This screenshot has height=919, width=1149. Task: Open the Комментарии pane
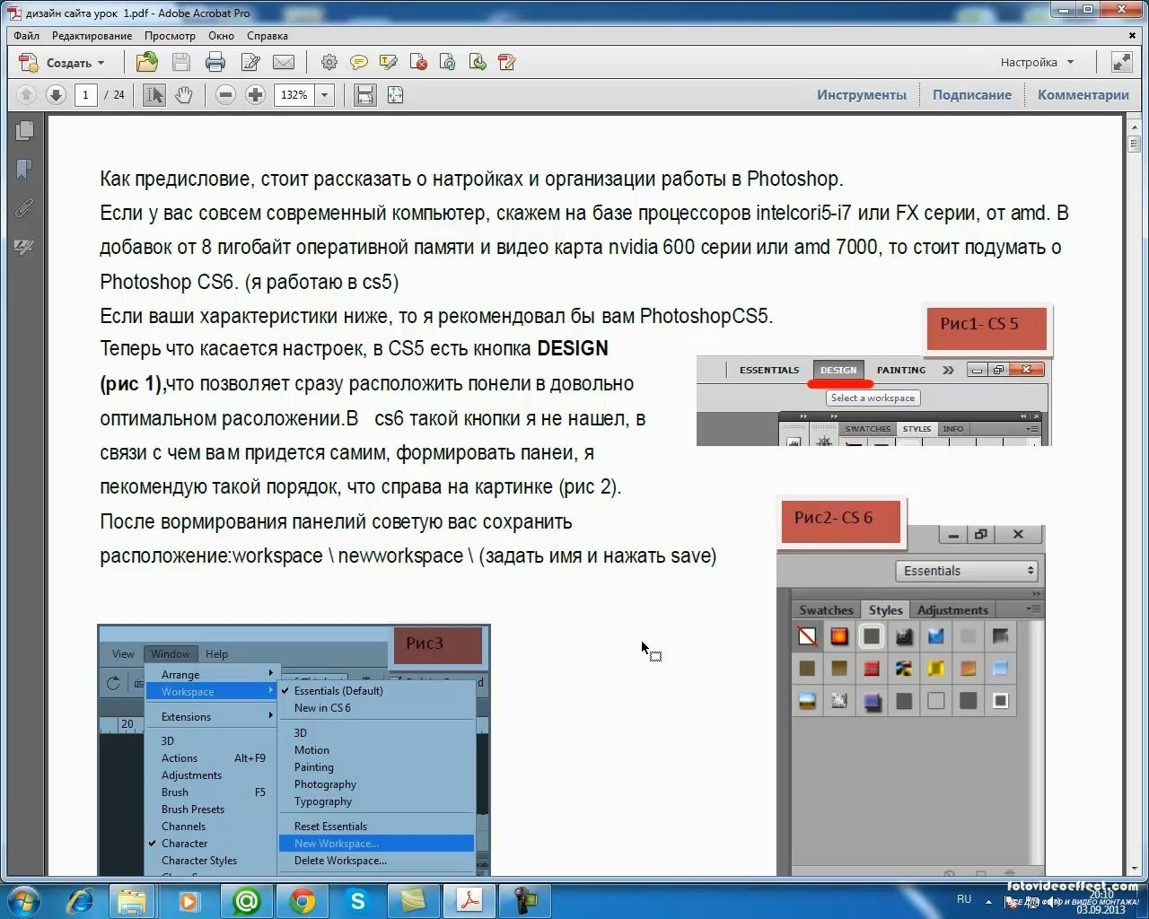click(x=1083, y=94)
